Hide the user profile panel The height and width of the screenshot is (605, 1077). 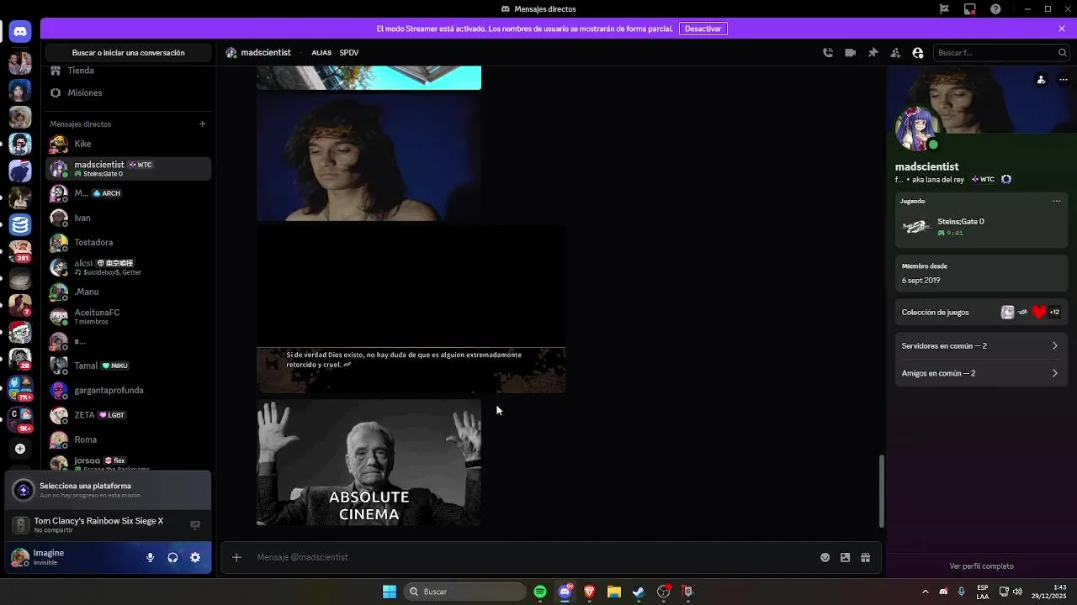918,52
